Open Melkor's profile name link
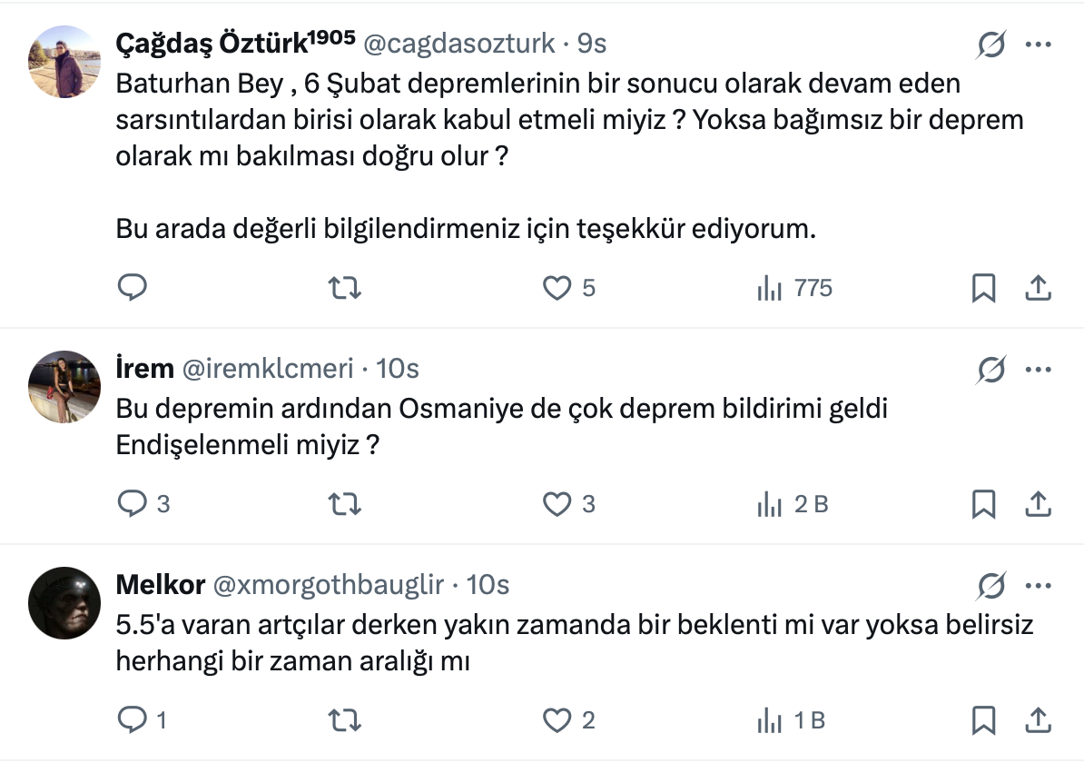Image resolution: width=1084 pixels, height=763 pixels. click(160, 585)
